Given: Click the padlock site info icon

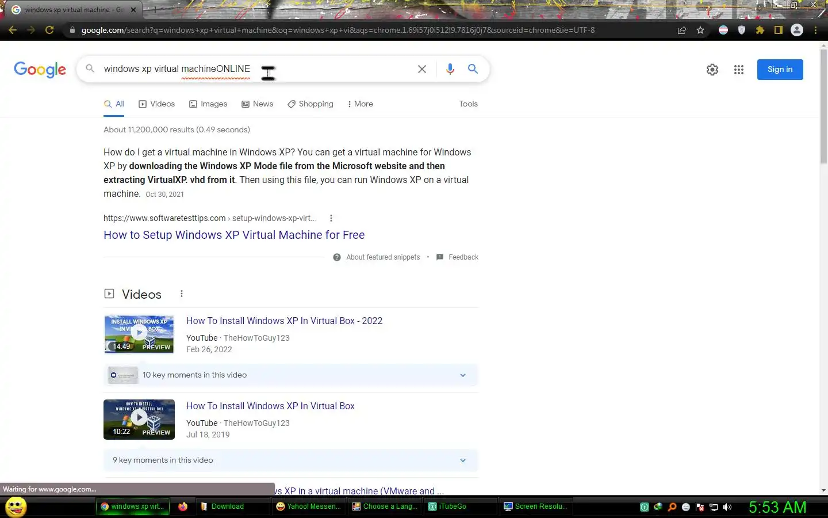Looking at the screenshot, I should point(72,30).
